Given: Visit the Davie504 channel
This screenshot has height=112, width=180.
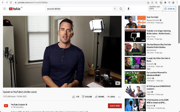Looking at the screenshot, I should pyautogui.click(x=150, y=106).
